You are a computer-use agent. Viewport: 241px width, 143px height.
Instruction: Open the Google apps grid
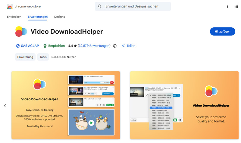(236, 6)
